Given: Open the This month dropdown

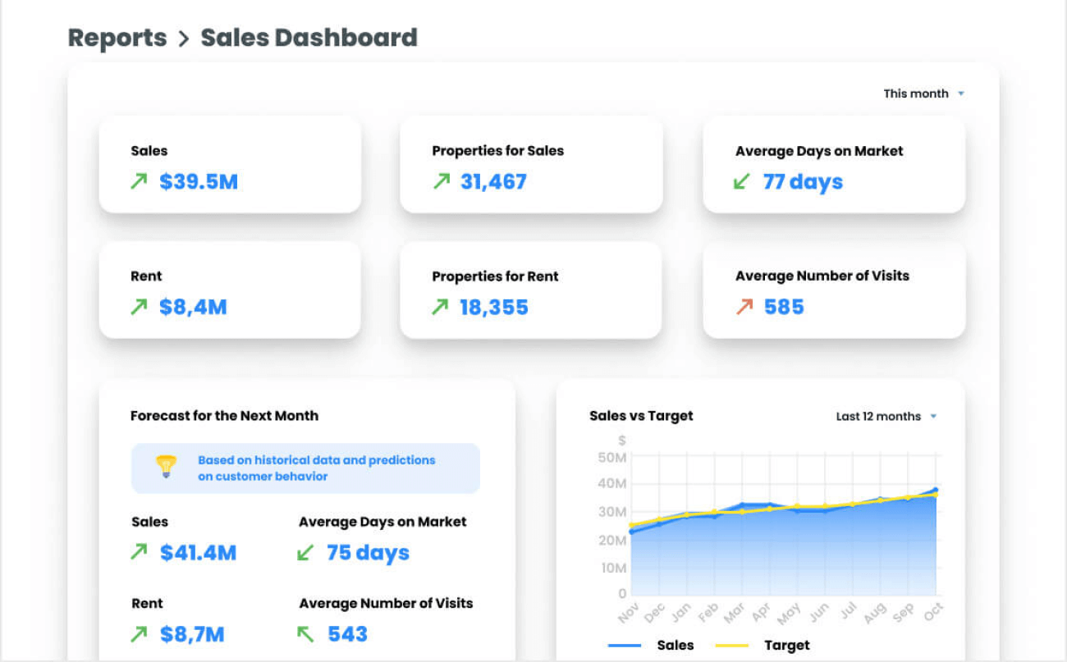Looking at the screenshot, I should [919, 94].
